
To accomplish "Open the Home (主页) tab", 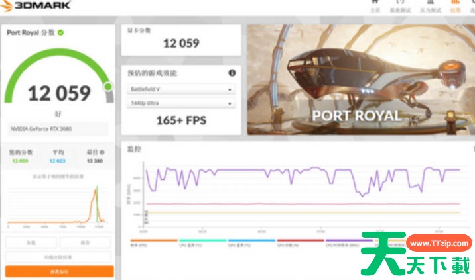I will 375,6.
